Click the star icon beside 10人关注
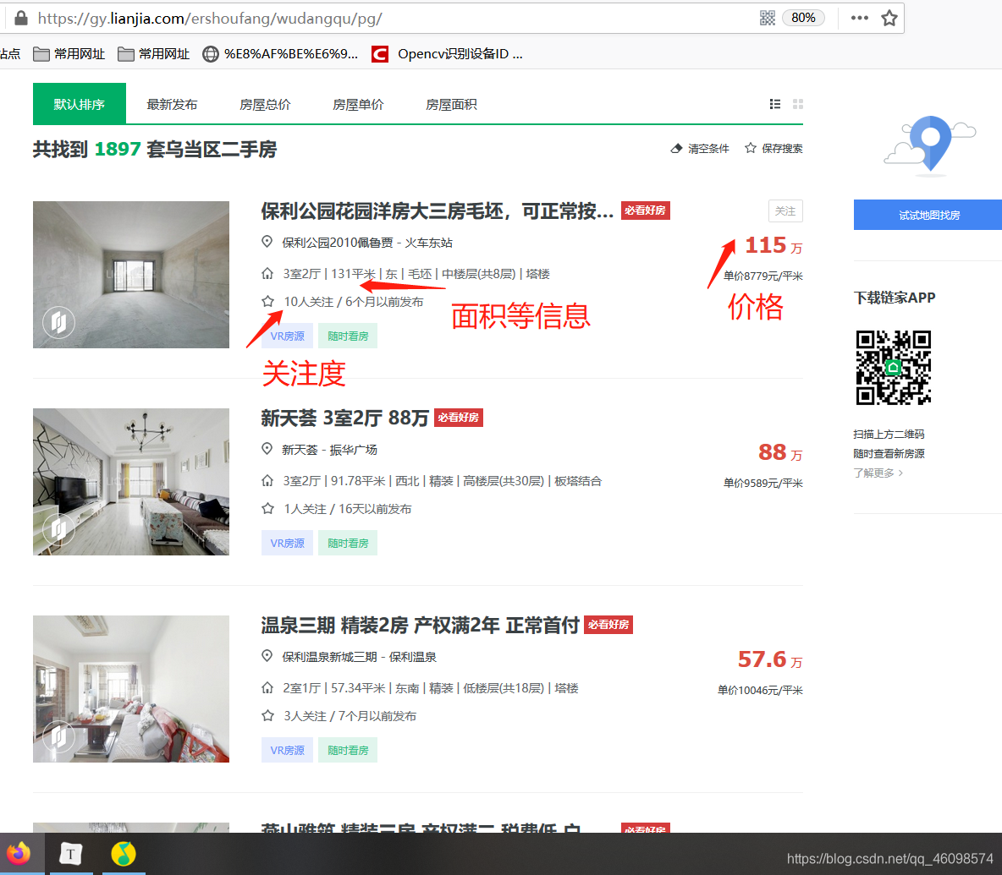 click(267, 302)
